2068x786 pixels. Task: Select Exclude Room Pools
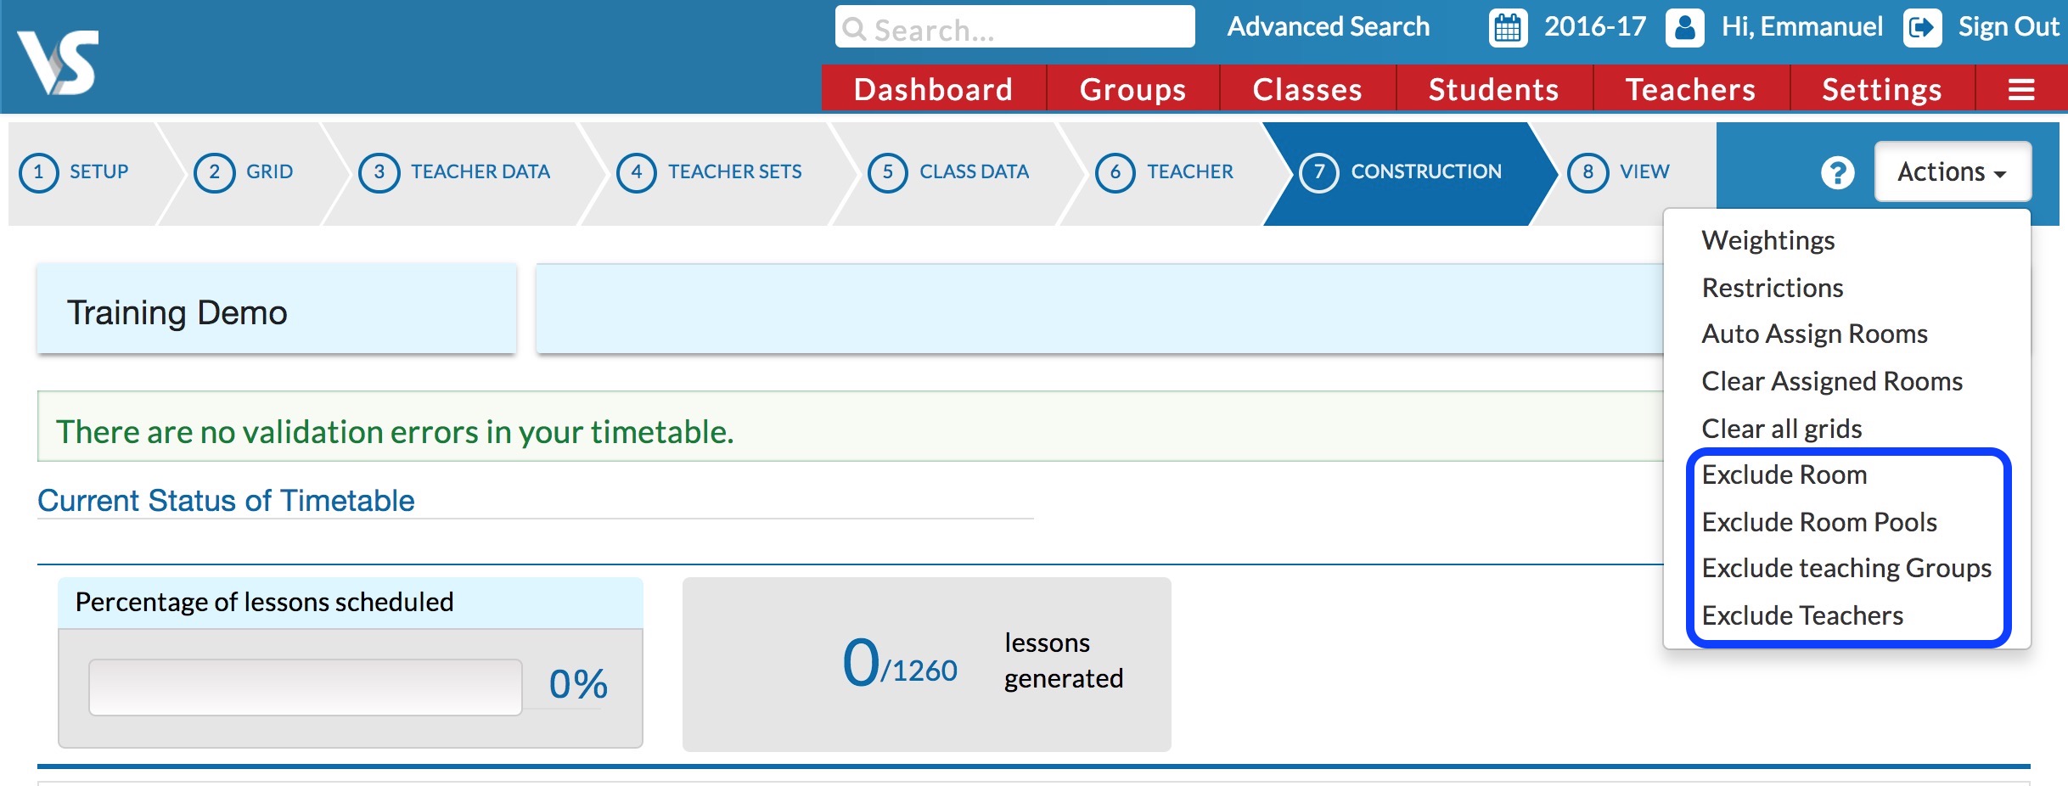tap(1819, 522)
